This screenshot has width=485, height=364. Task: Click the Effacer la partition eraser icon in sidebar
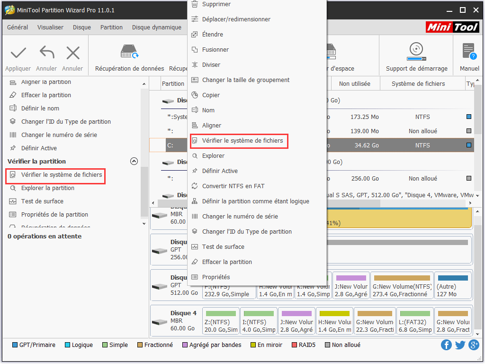(13, 95)
